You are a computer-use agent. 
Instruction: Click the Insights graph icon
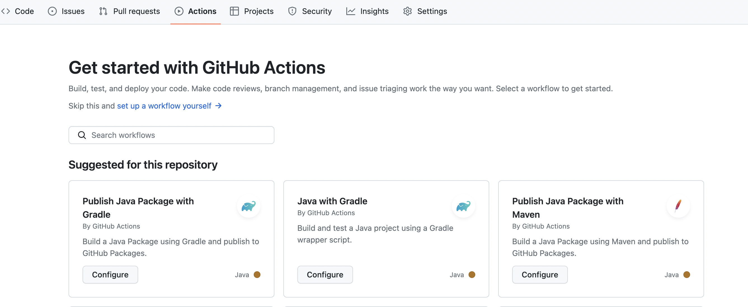click(x=351, y=11)
